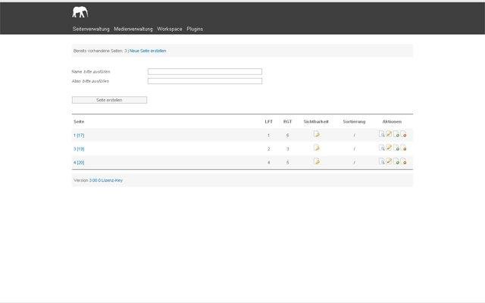
Task: Click preview magnifier icon in row 4 [20]
Action: tap(382, 161)
